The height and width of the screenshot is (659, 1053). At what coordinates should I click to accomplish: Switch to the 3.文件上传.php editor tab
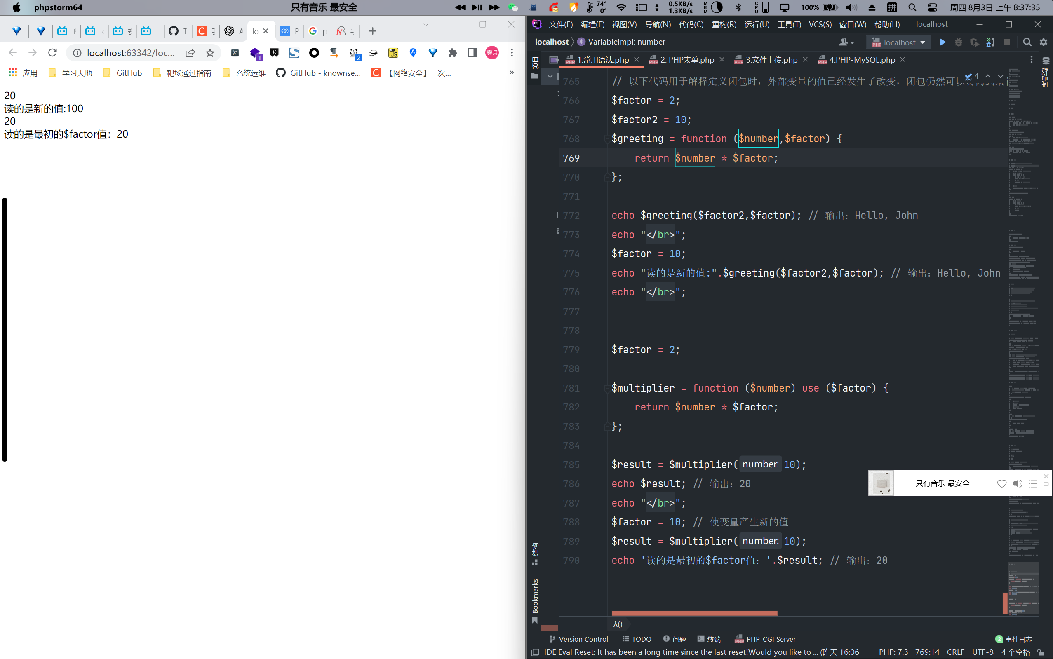(771, 60)
